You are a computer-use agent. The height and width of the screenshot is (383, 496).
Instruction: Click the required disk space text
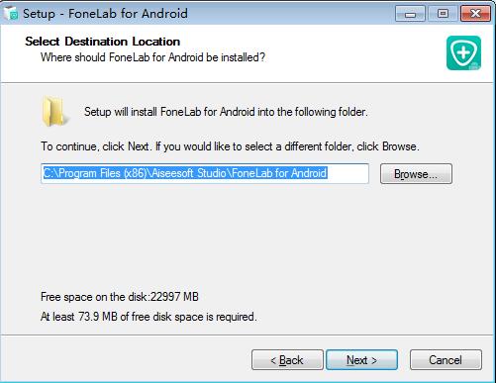[x=149, y=317]
